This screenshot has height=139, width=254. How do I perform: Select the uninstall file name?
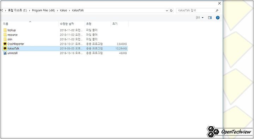tap(12, 53)
